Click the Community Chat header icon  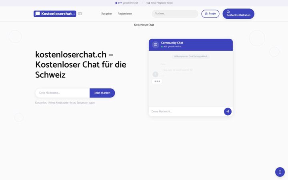(x=156, y=45)
